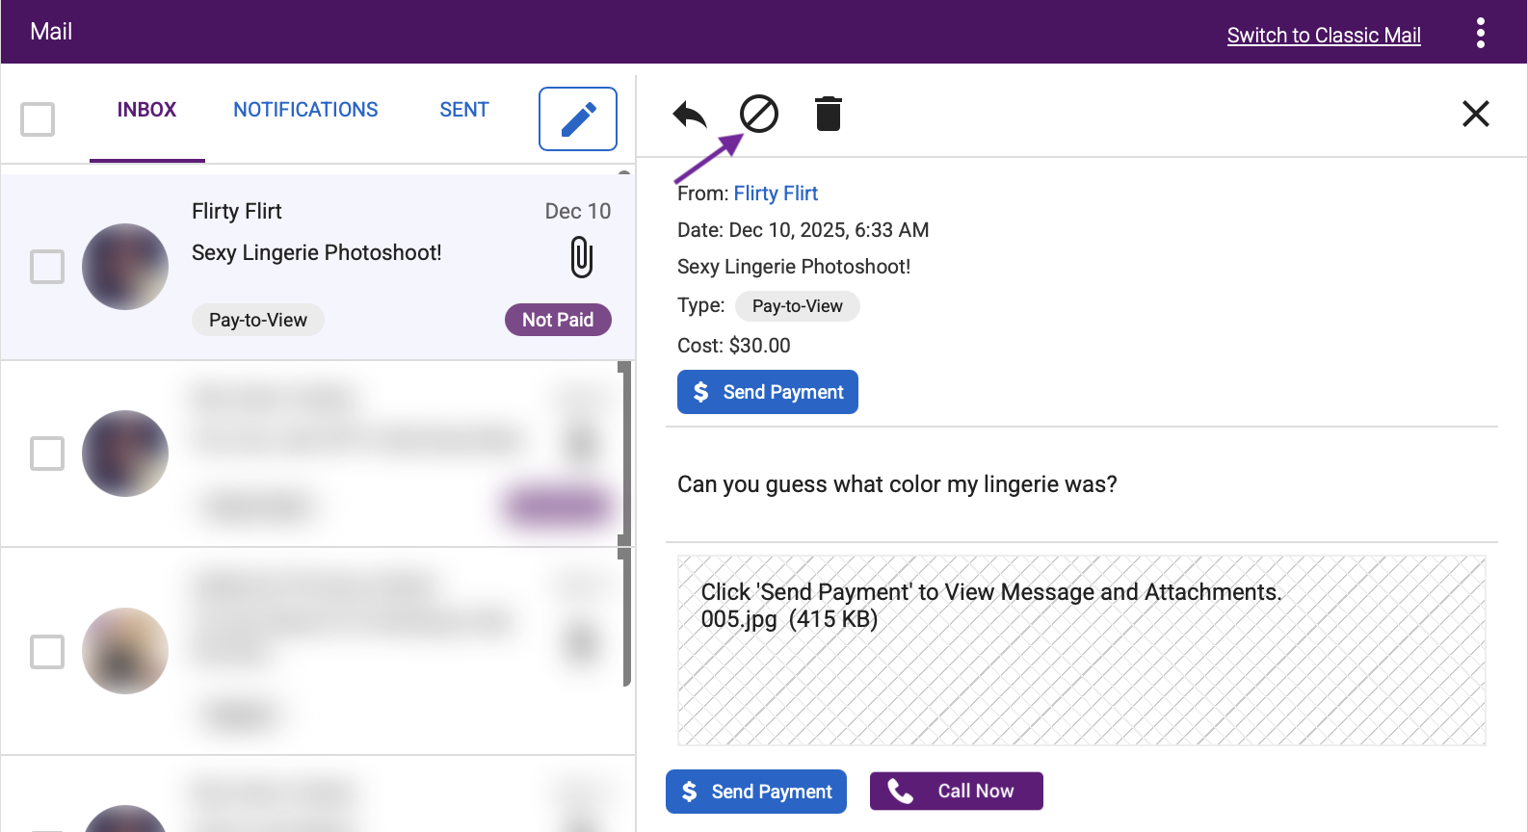
Task: Click the Pay-to-View type chip in message
Action: pyautogui.click(x=798, y=306)
